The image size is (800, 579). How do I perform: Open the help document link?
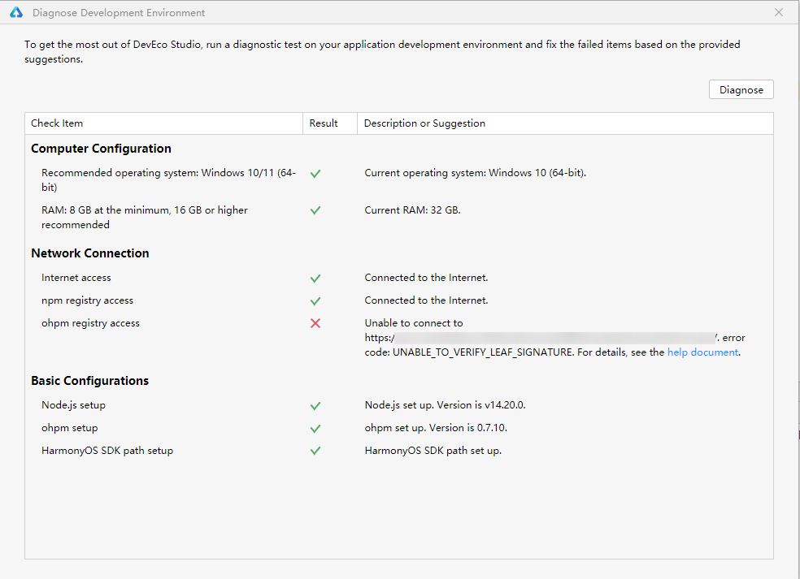pyautogui.click(x=702, y=352)
